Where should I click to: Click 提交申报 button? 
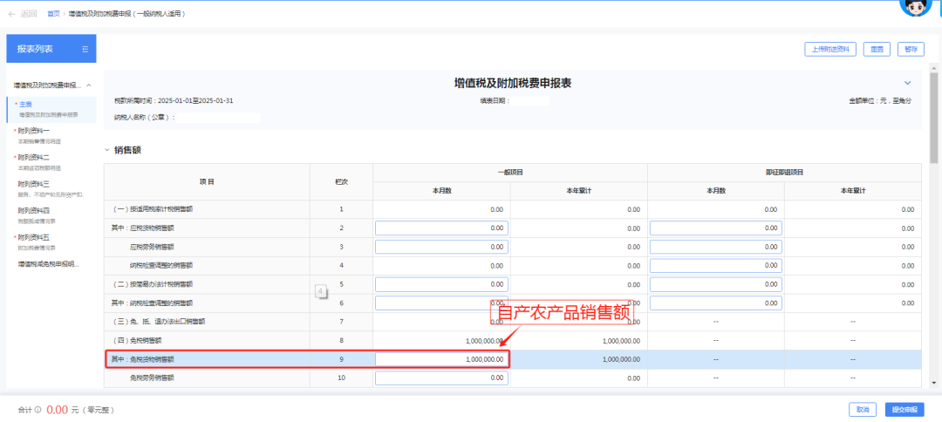(901, 409)
